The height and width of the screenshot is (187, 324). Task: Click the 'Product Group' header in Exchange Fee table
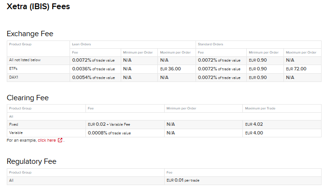pyautogui.click(x=20, y=44)
